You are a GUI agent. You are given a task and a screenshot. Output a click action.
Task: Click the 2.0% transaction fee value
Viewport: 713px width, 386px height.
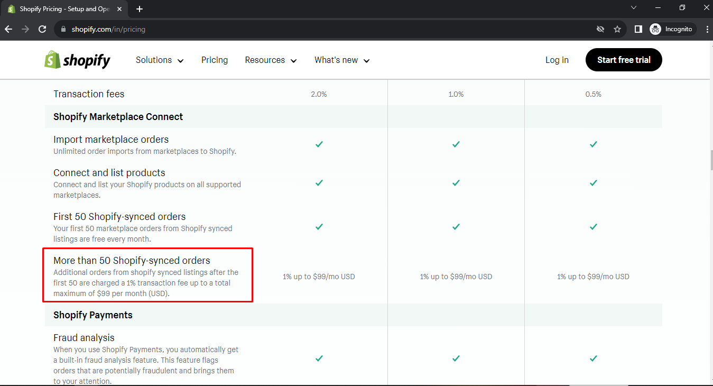click(x=319, y=94)
